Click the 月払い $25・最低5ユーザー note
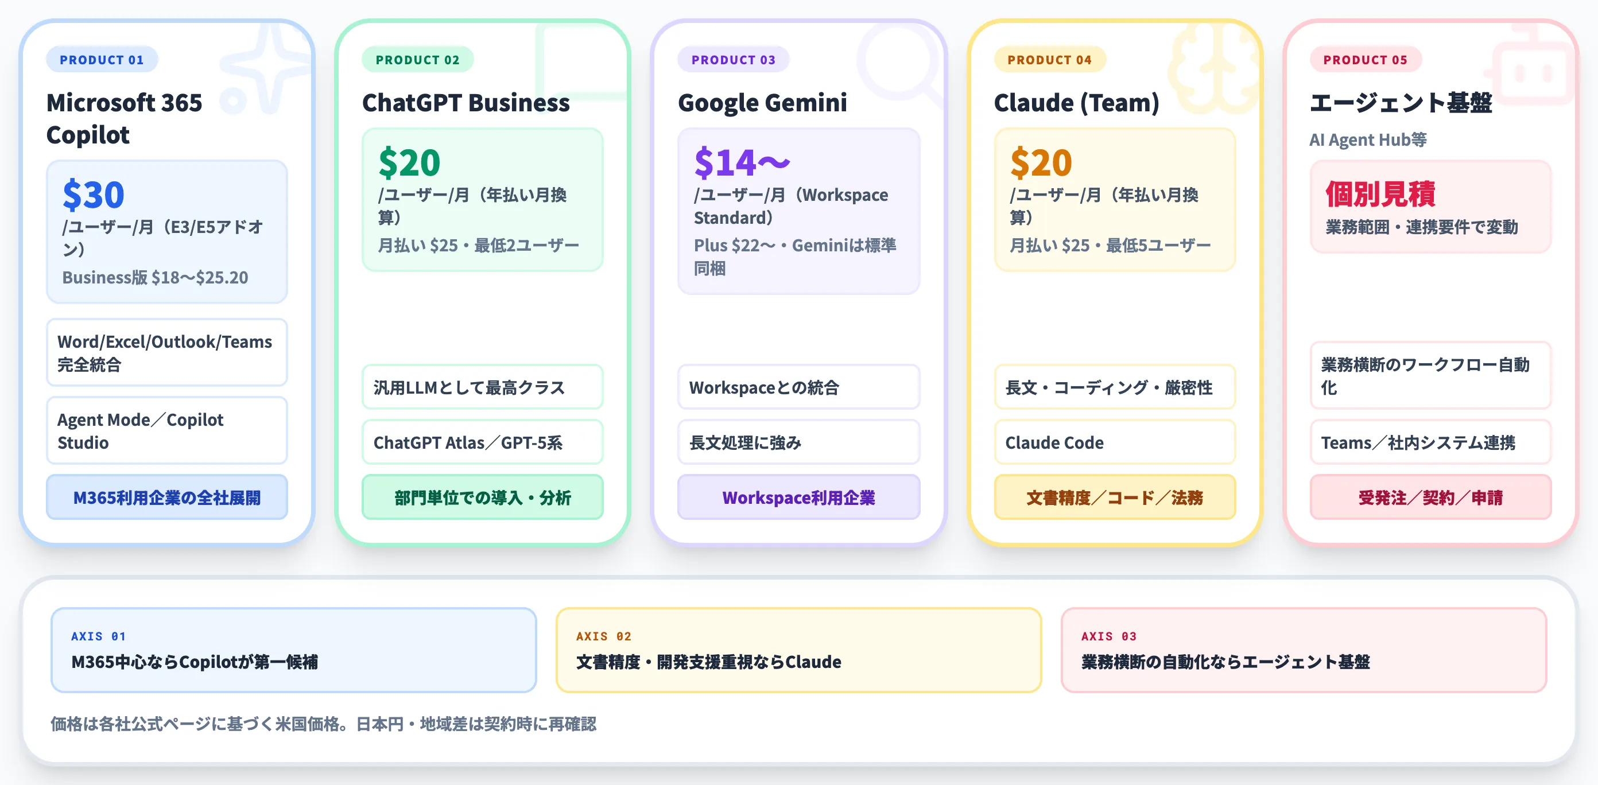 [x=1110, y=245]
